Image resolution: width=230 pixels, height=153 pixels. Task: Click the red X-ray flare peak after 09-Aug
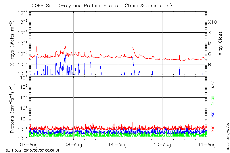(132, 47)
